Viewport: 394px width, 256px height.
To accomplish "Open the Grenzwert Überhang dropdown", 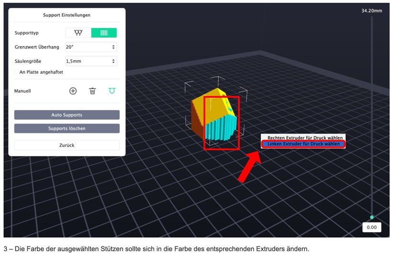I will [x=91, y=47].
